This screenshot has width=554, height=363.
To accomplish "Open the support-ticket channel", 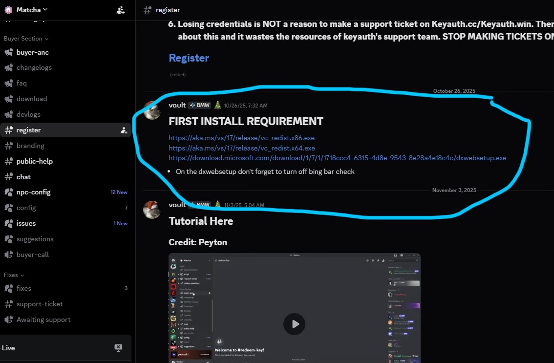I will pos(39,304).
